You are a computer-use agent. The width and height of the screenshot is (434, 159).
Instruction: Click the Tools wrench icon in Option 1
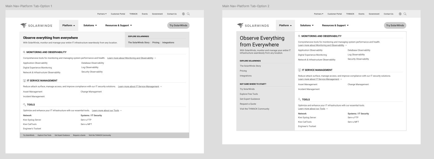24,105
